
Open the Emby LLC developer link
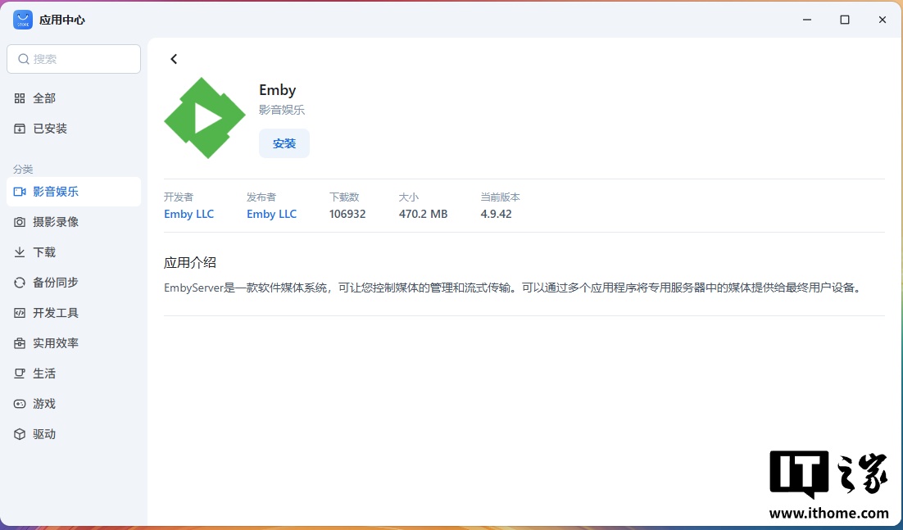(188, 214)
